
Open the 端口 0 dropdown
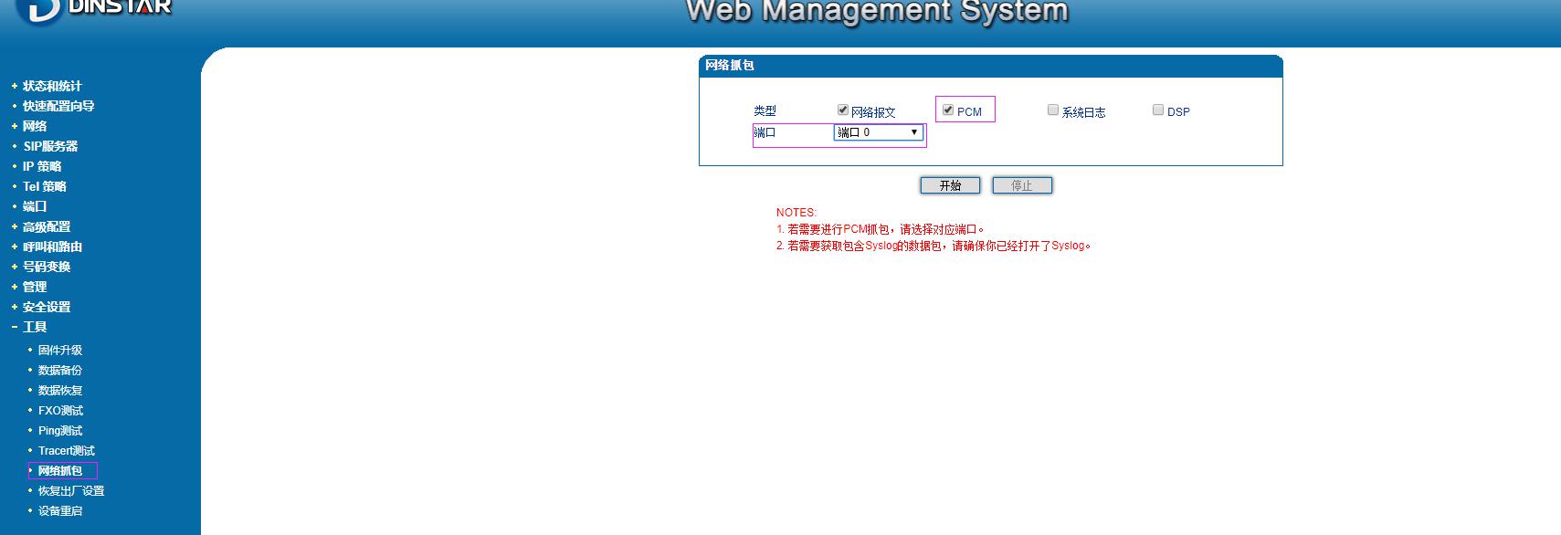pyautogui.click(x=879, y=132)
